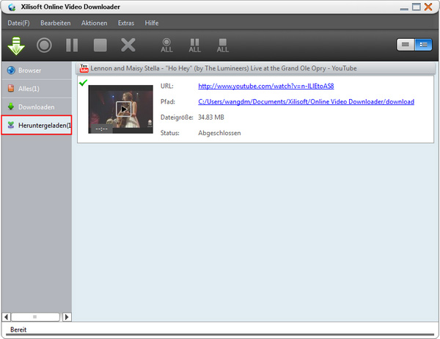440x339 pixels.
Task: Select Downloaden in the sidebar
Action: tap(37, 107)
